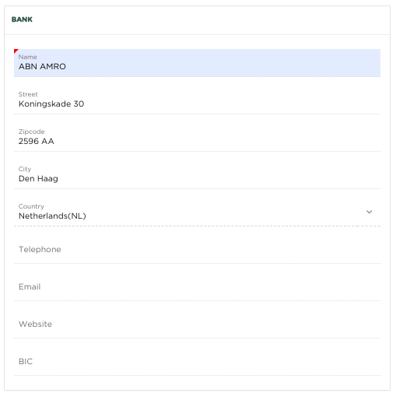
Task: Focus the highlighted Name input field
Action: pyautogui.click(x=197, y=63)
